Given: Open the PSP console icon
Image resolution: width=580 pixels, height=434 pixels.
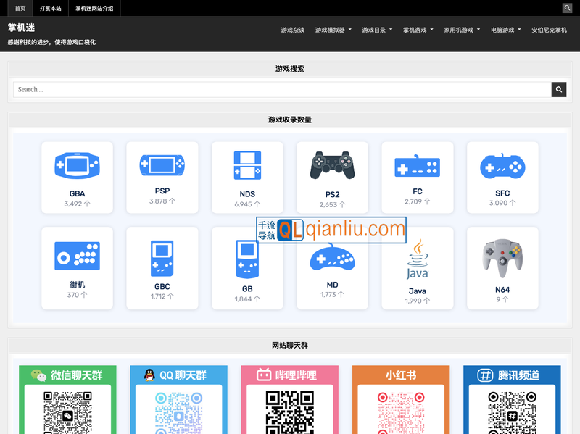Looking at the screenshot, I should click(x=162, y=165).
